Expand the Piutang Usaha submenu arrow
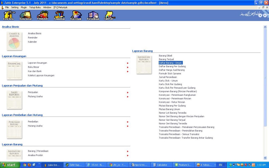This screenshot has height=168, width=269. (x=128, y=97)
